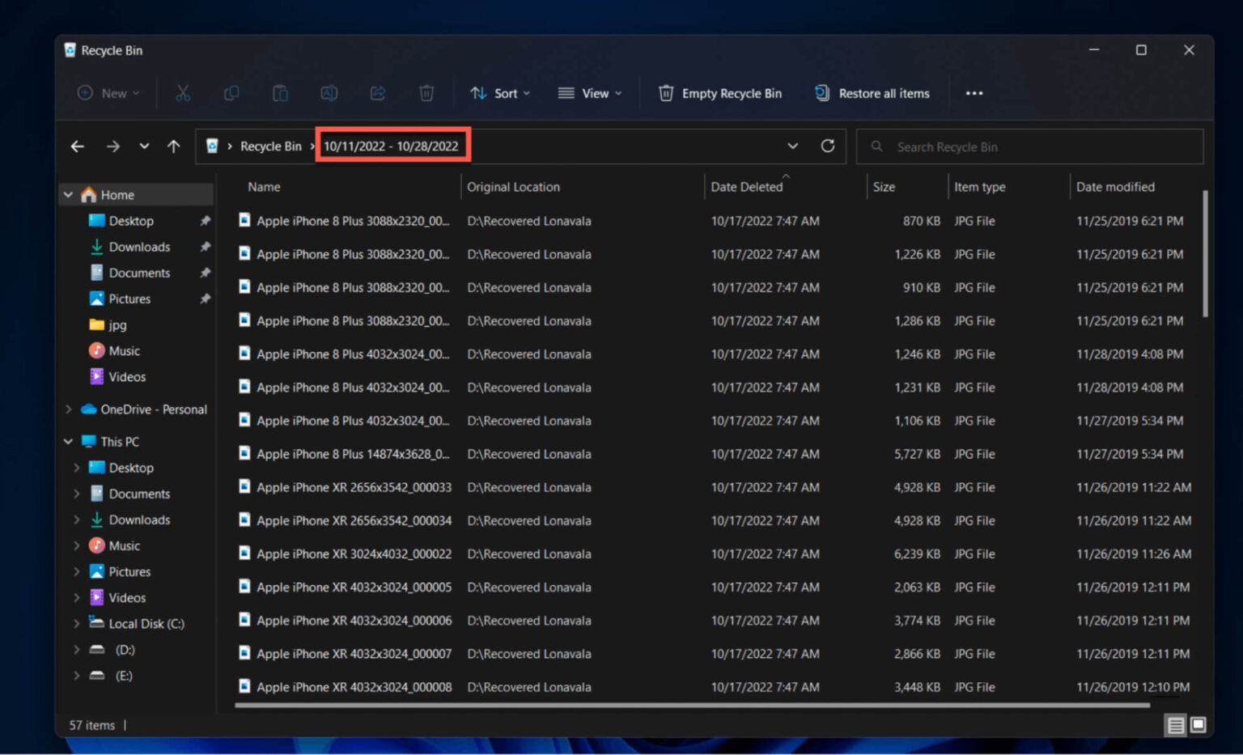The height and width of the screenshot is (755, 1243).
Task: Navigate up one level with the up arrow
Action: pos(173,146)
